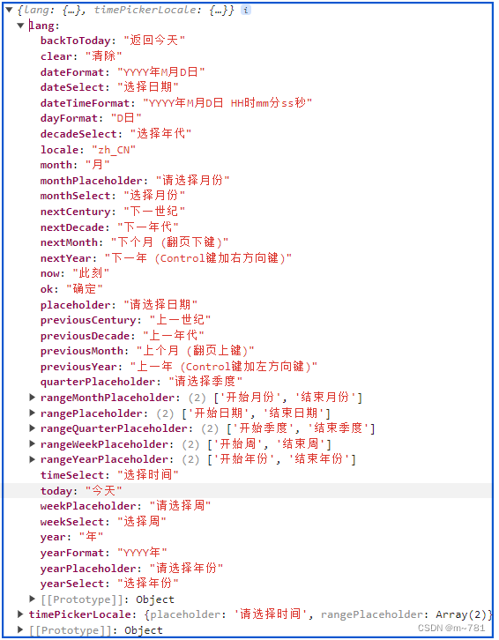Screen dimensions: 499x640
Task: Click the dateFormat value "YYYY年M月D日"
Action: click(160, 72)
